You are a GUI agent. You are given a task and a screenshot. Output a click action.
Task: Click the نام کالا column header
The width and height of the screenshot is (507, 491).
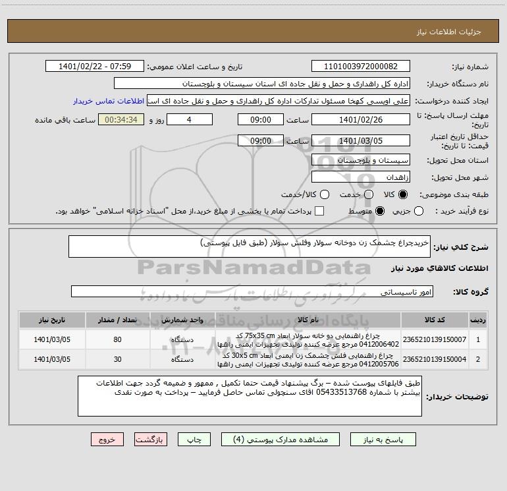(308, 320)
